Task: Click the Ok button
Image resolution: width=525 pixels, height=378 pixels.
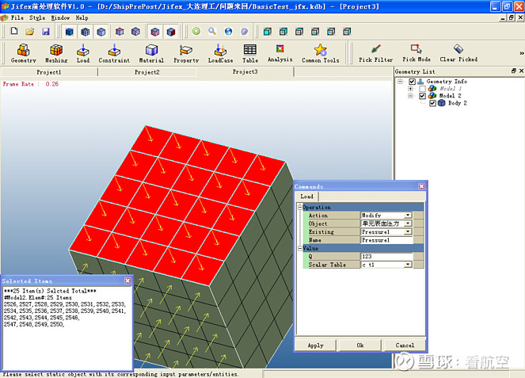Action: tap(360, 346)
